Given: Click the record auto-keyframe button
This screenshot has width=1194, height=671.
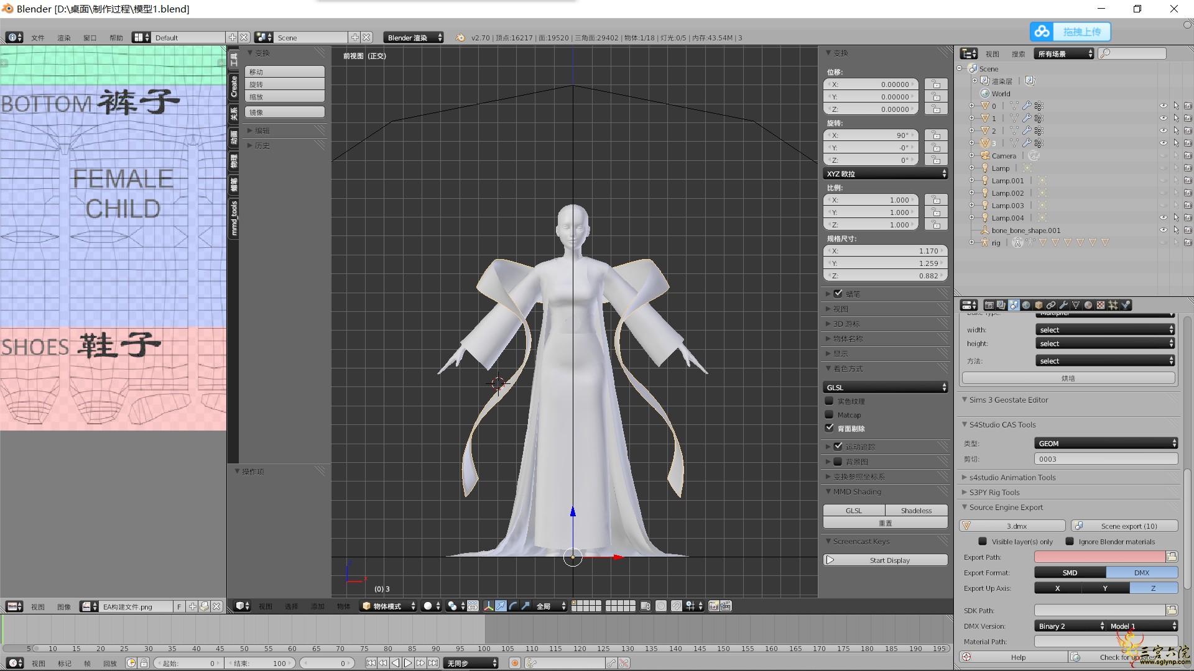Looking at the screenshot, I should (x=515, y=663).
